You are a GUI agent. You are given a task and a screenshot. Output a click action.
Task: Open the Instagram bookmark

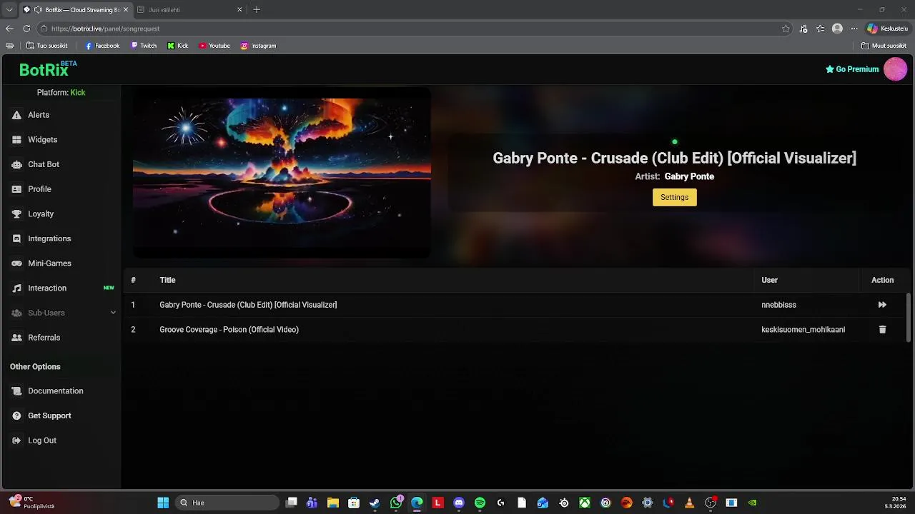(x=258, y=46)
